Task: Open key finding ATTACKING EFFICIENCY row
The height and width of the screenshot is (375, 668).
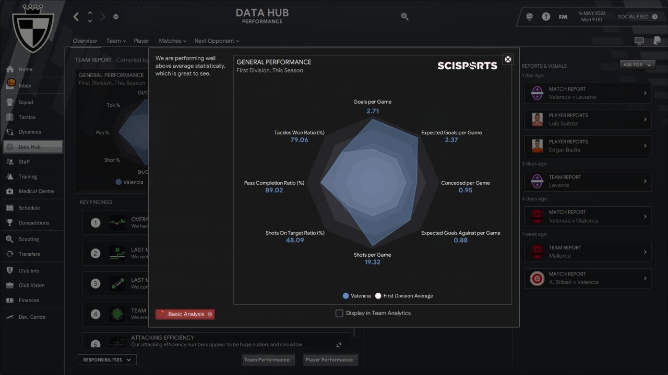Action: [216, 341]
